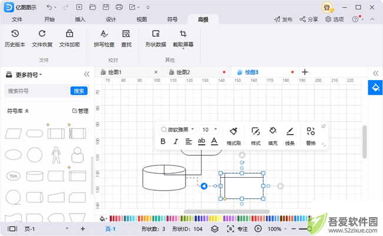Add a new document tab
The width and height of the screenshot is (383, 236).
[305, 72]
